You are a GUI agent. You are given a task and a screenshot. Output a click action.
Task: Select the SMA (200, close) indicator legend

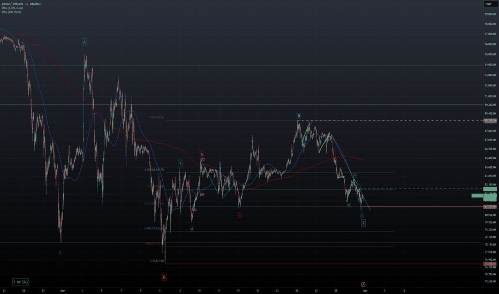tap(11, 12)
